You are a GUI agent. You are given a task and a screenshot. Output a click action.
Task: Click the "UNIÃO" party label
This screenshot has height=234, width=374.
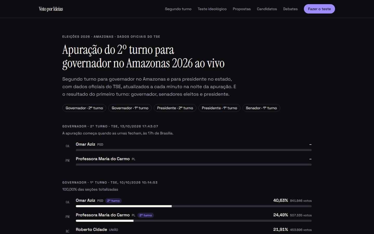tap(113, 230)
